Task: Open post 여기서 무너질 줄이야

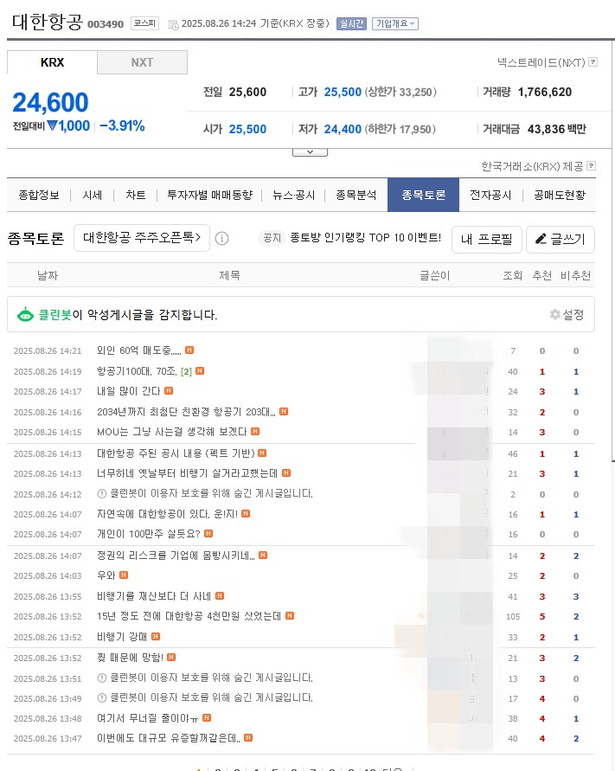Action: coord(148,718)
